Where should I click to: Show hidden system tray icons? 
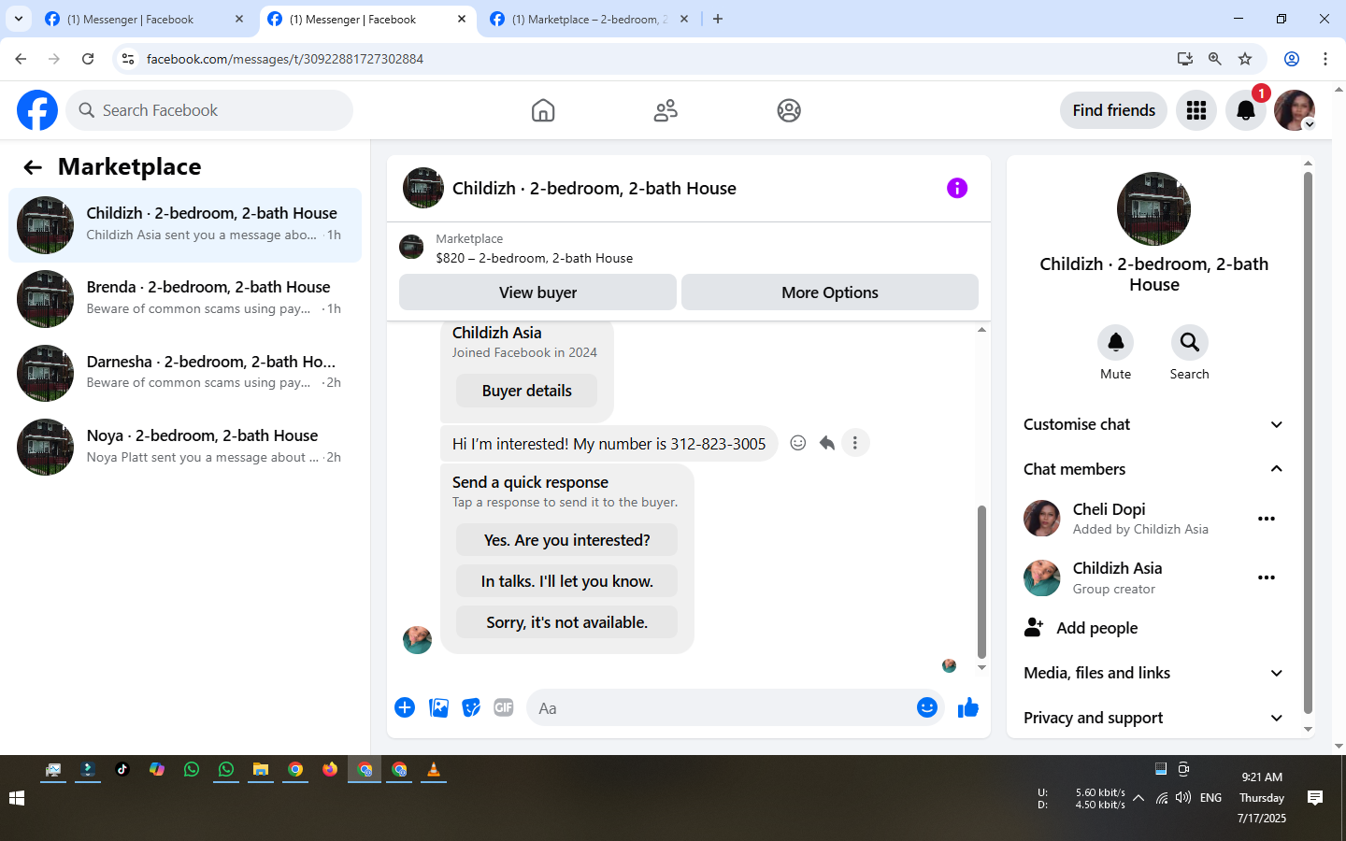pos(1138,798)
